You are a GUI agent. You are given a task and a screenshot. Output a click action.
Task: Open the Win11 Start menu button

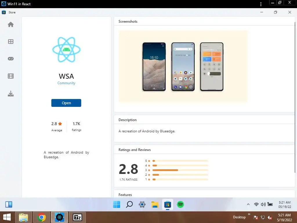117,204
